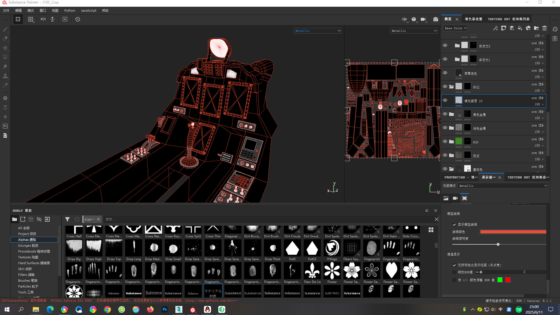This screenshot has width=560, height=315.
Task: Uncheck 无照明独立显示视图 checkbox
Action: coord(454,265)
